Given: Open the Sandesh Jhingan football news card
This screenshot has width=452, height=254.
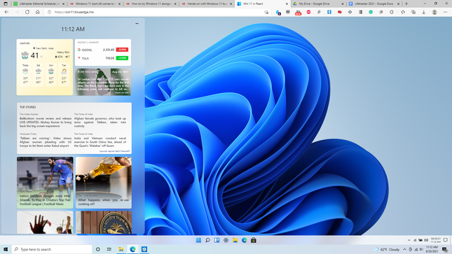Looking at the screenshot, I should [x=45, y=183].
